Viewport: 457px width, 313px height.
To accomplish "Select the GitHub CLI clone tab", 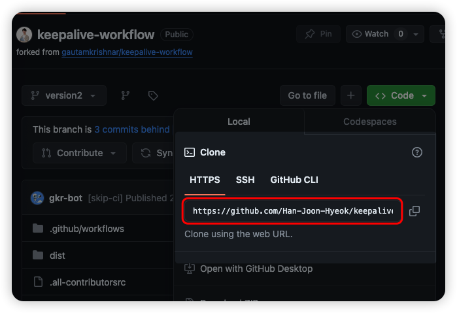I will pos(294,180).
